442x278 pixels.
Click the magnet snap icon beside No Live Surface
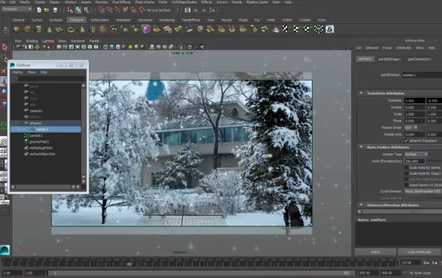tap(141, 10)
